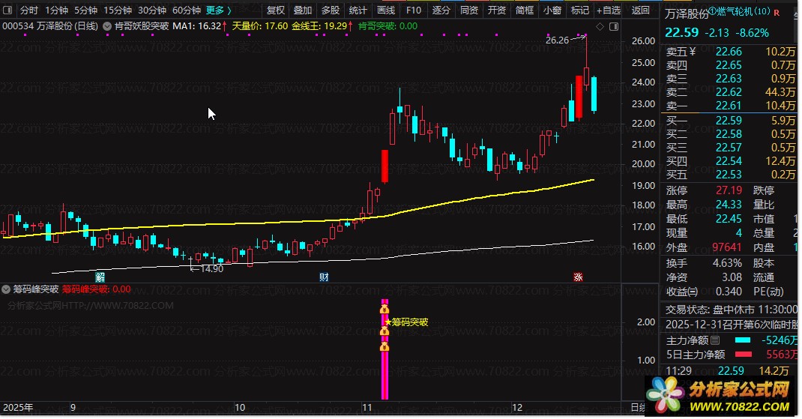
Task: Switch to 30分钟 period
Action: (152, 10)
